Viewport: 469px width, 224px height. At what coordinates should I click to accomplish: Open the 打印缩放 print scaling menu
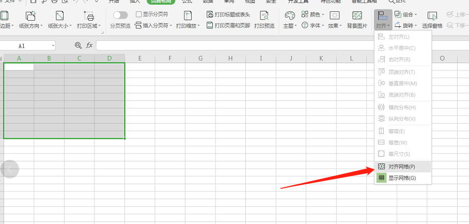tap(188, 20)
